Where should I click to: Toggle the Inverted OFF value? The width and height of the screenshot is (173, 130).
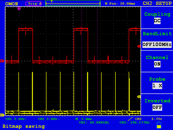[157, 107]
